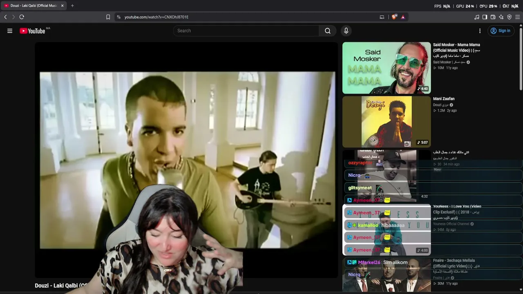Click the "1.2M 2y ago" view count
The image size is (523, 294).
point(447,111)
